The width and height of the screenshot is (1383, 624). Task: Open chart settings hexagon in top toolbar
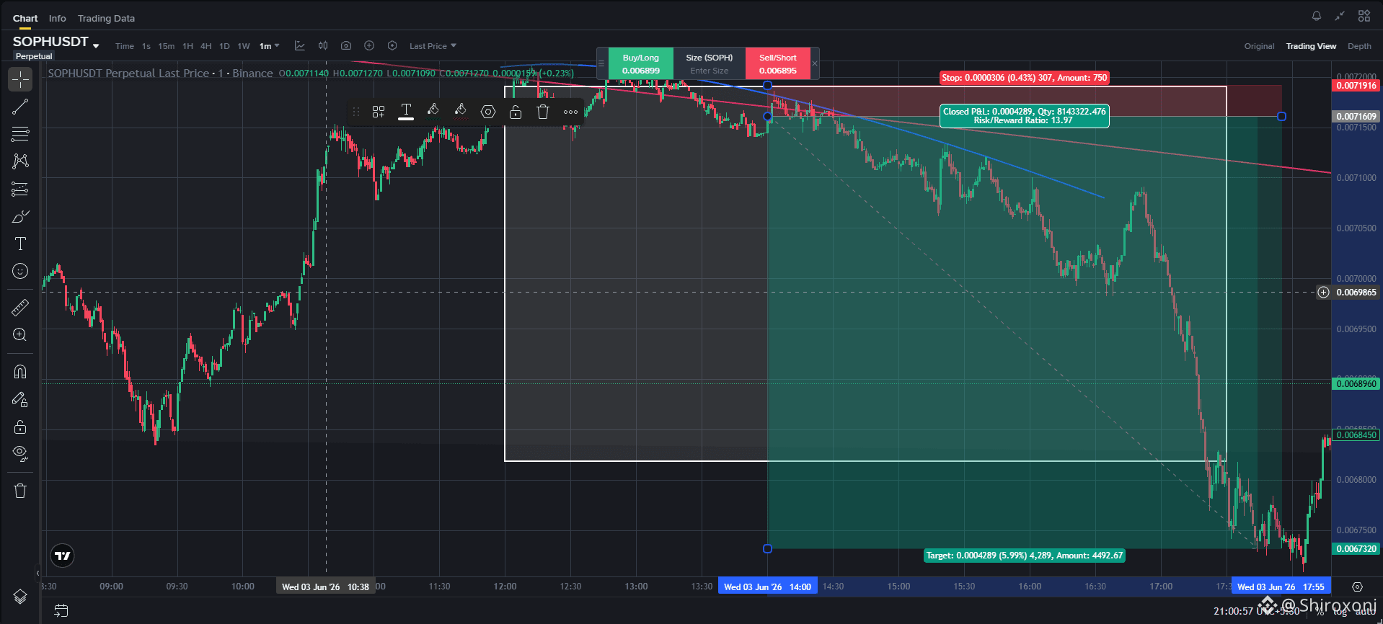pyautogui.click(x=392, y=45)
